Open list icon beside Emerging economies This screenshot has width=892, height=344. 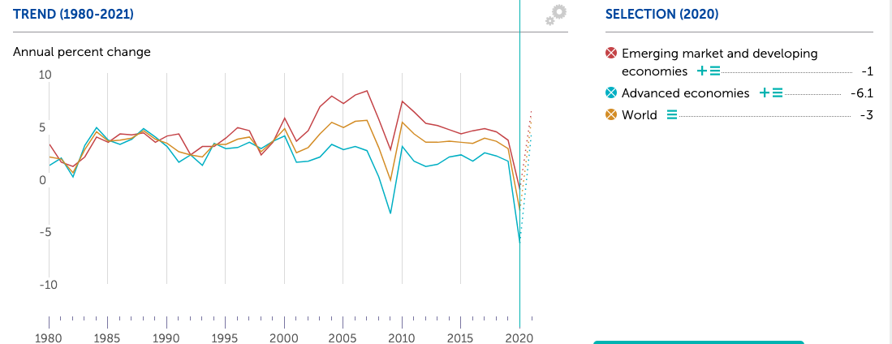[715, 71]
